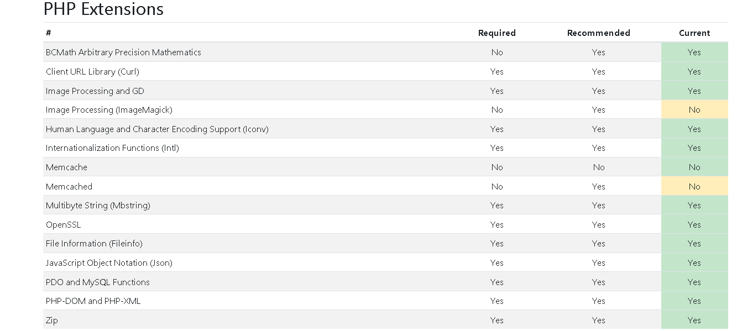Click the PHP Extensions heading

[103, 9]
